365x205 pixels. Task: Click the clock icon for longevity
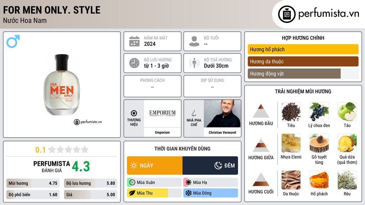pos(134,63)
